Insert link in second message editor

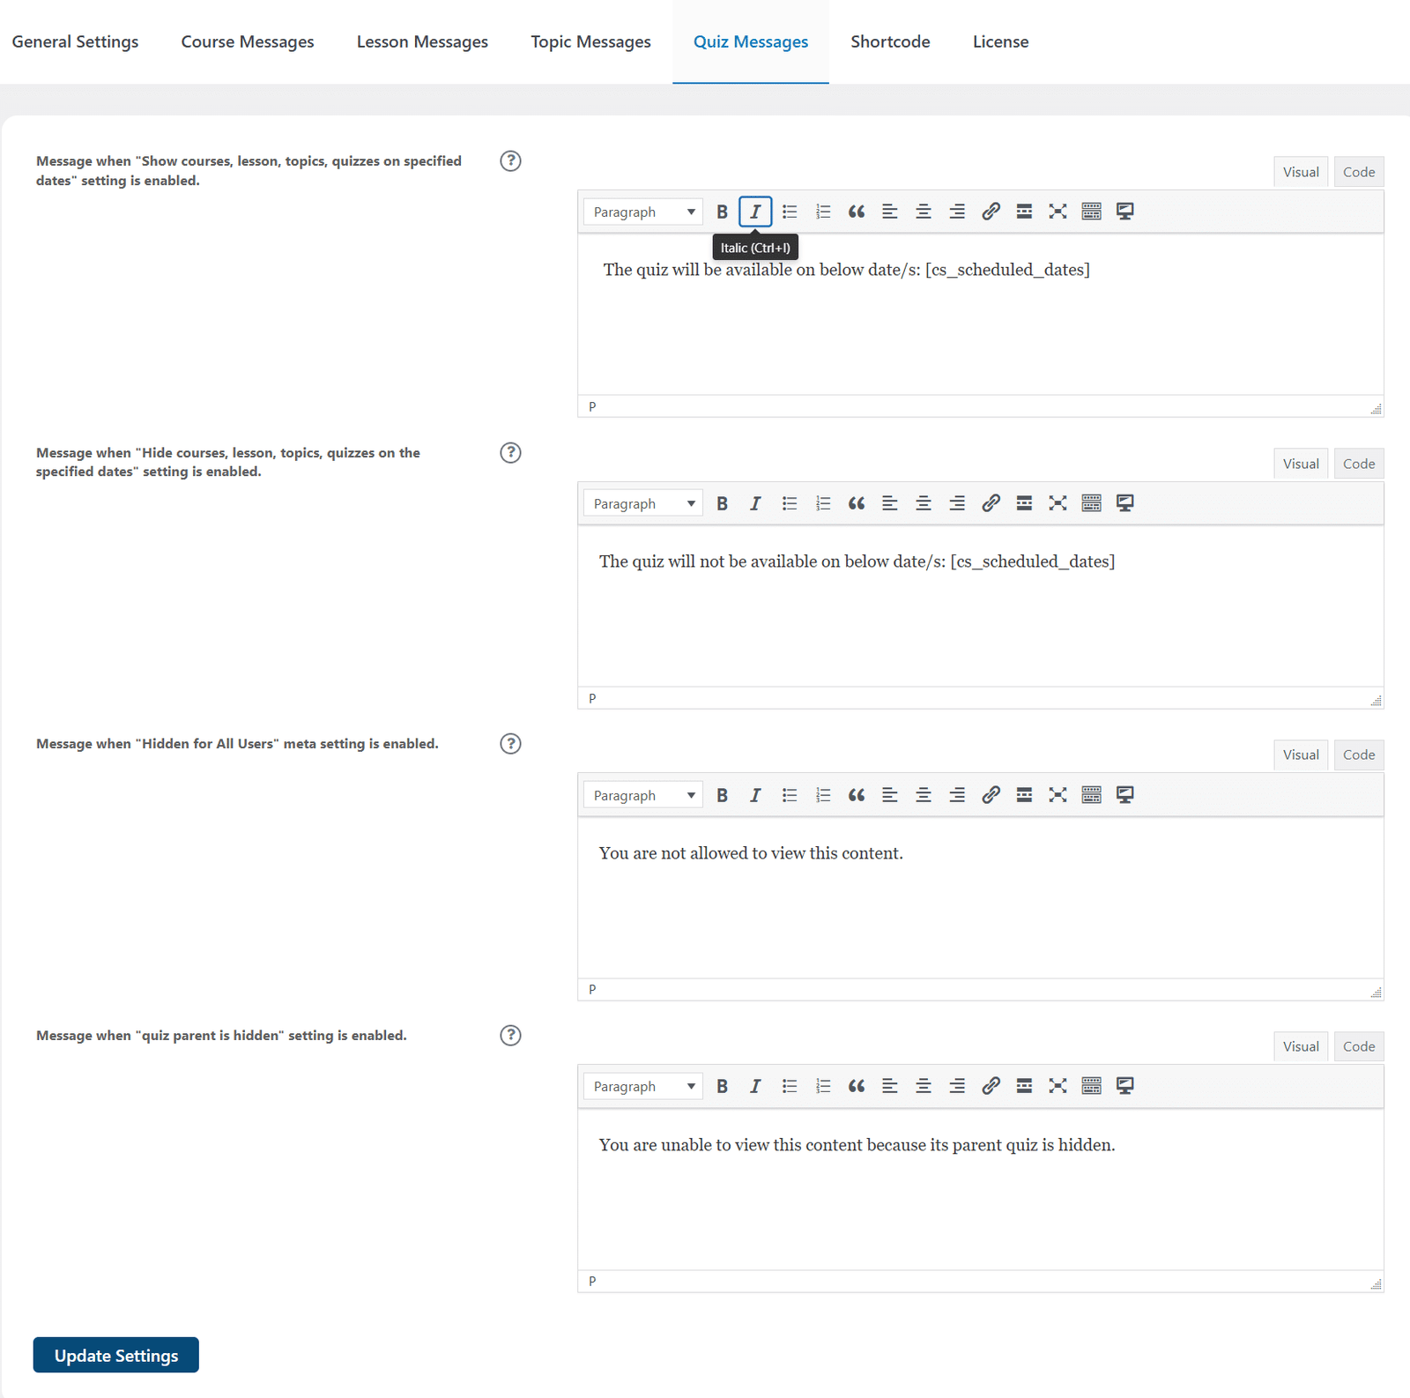click(991, 503)
